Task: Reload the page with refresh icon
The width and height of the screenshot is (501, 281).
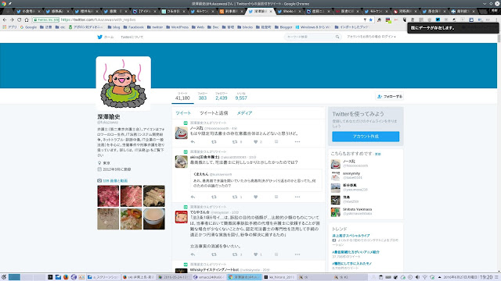Action: 19,20
